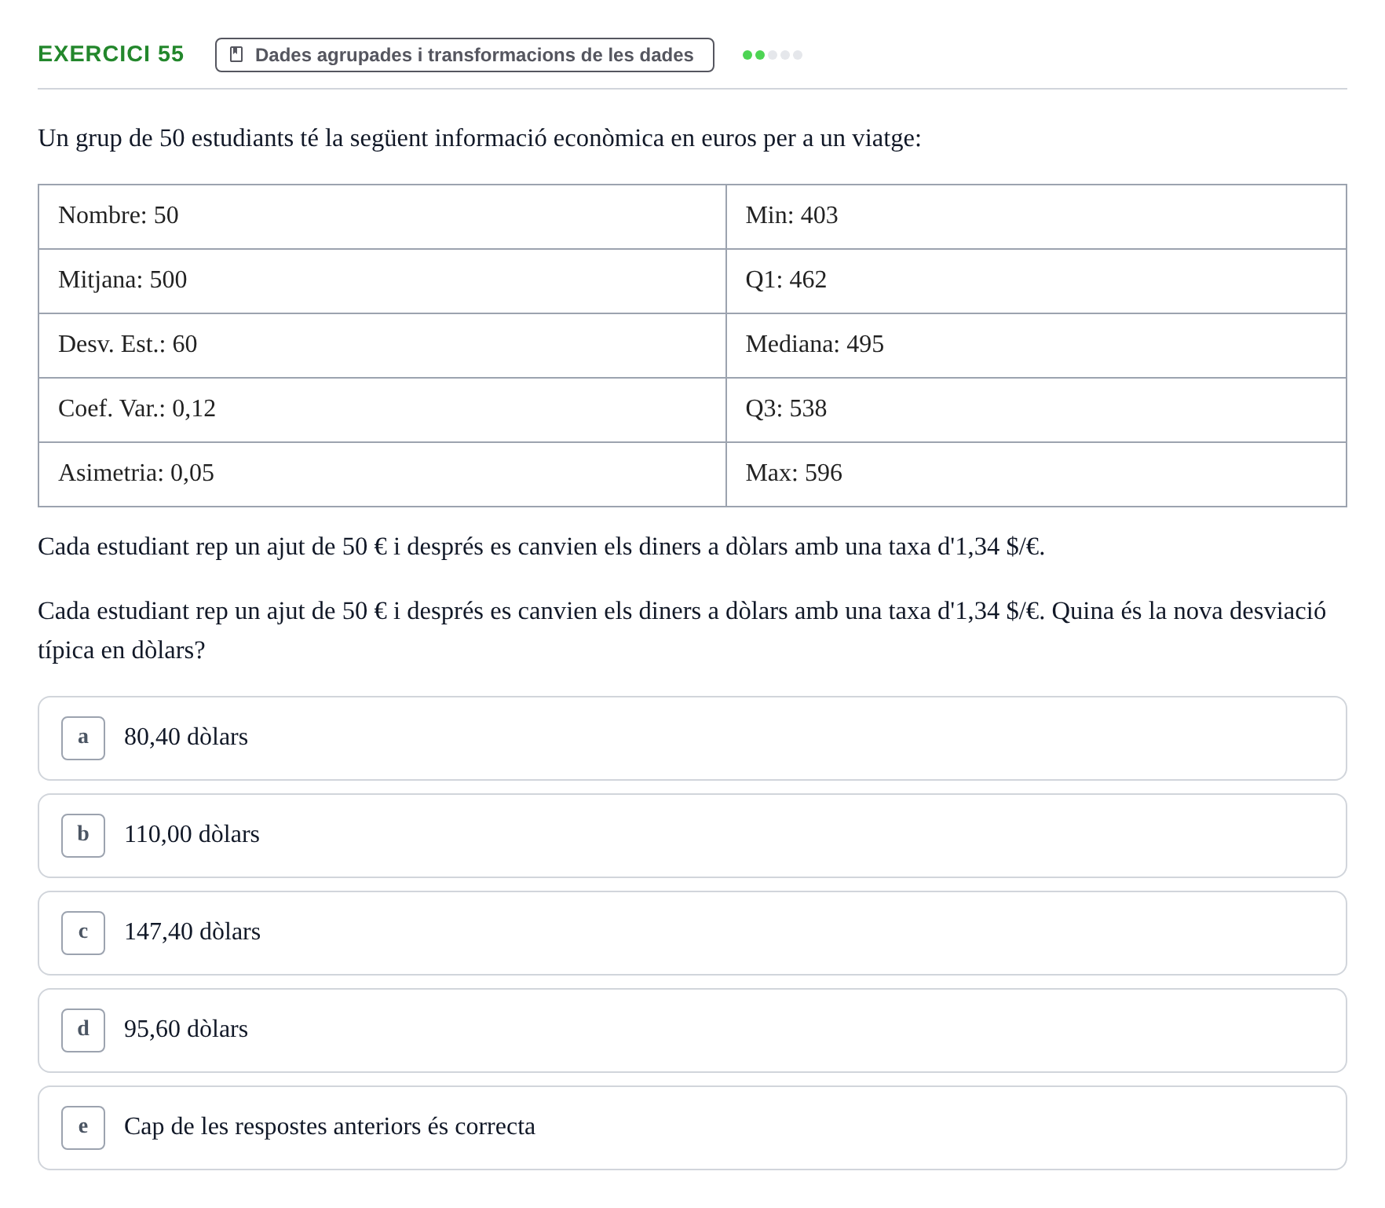Choose the '95,60 dòlars' answer

pyautogui.click(x=692, y=1030)
